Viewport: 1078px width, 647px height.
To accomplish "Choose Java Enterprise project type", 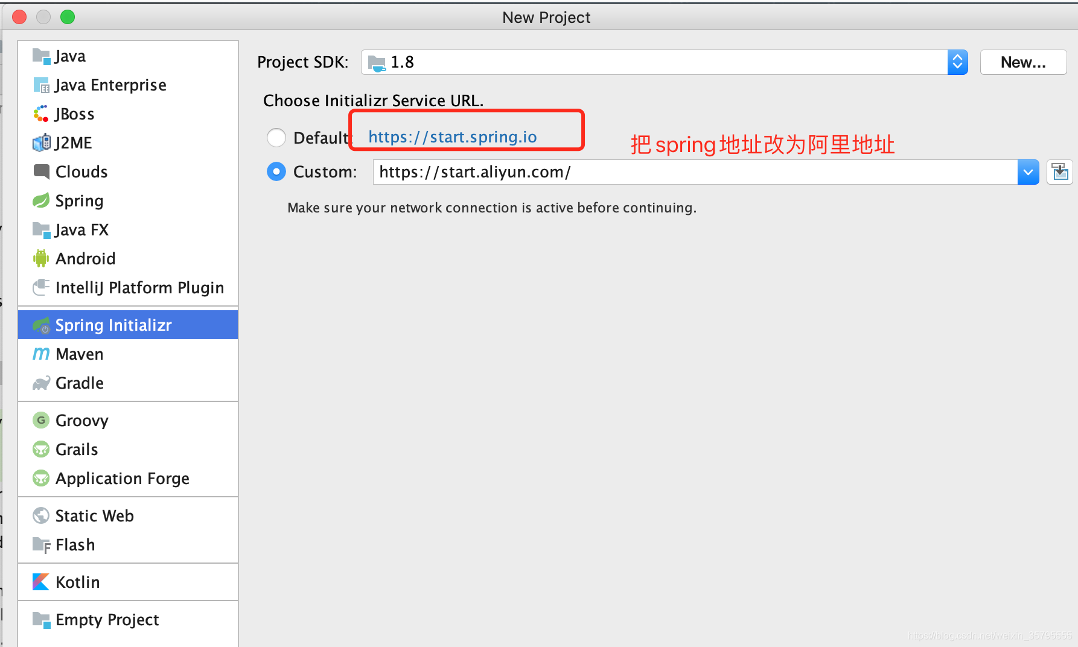I will coord(110,85).
